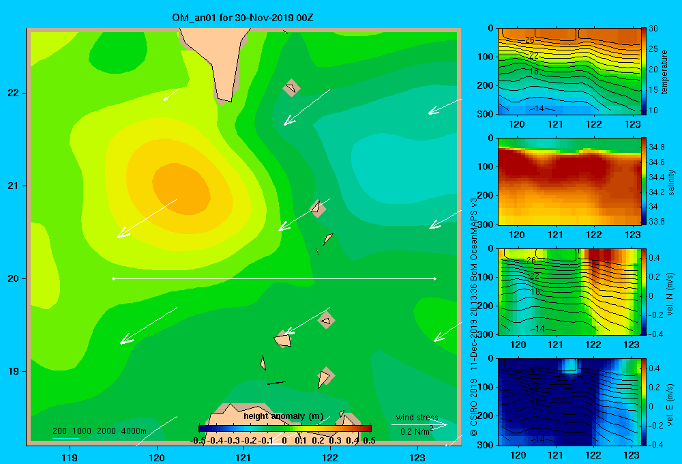Click the height anomaly color bar
Image resolution: width=682 pixels, height=464 pixels.
(284, 429)
